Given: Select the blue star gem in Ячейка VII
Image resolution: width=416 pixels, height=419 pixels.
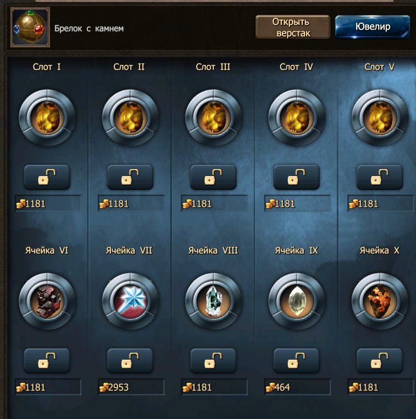Looking at the screenshot, I should point(130,301).
